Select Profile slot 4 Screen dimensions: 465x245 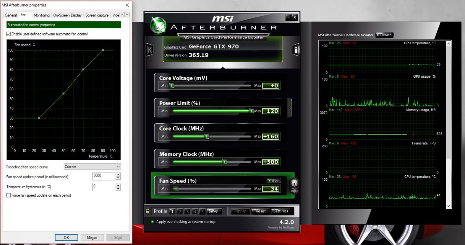click(195, 211)
